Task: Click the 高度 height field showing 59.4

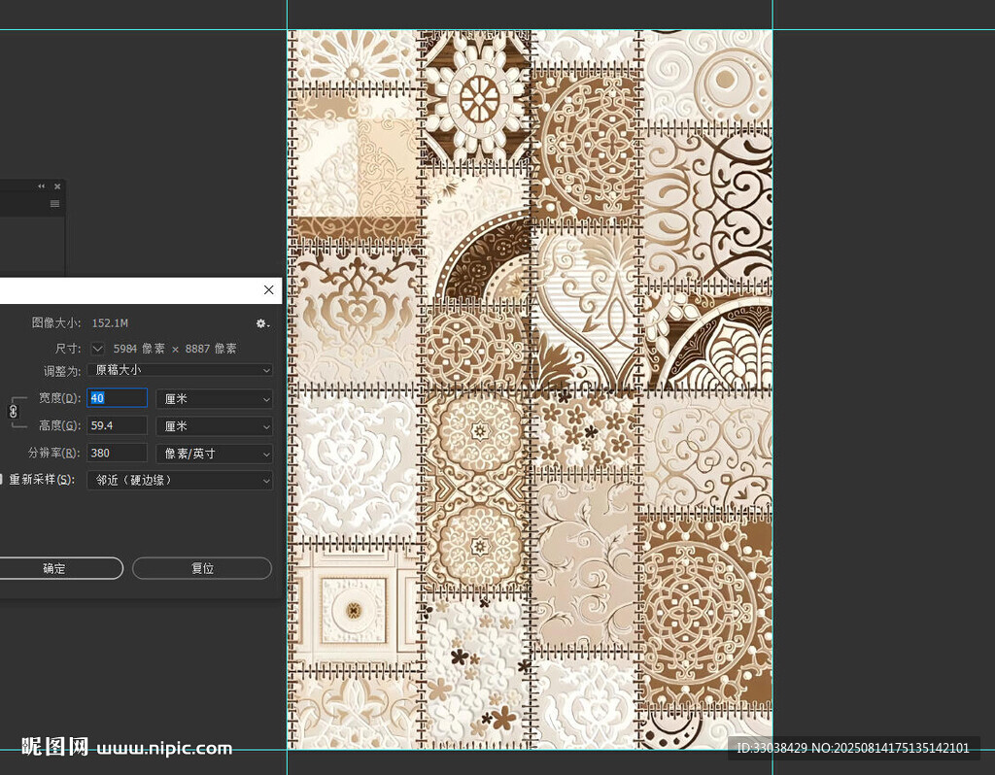Action: pyautogui.click(x=117, y=426)
